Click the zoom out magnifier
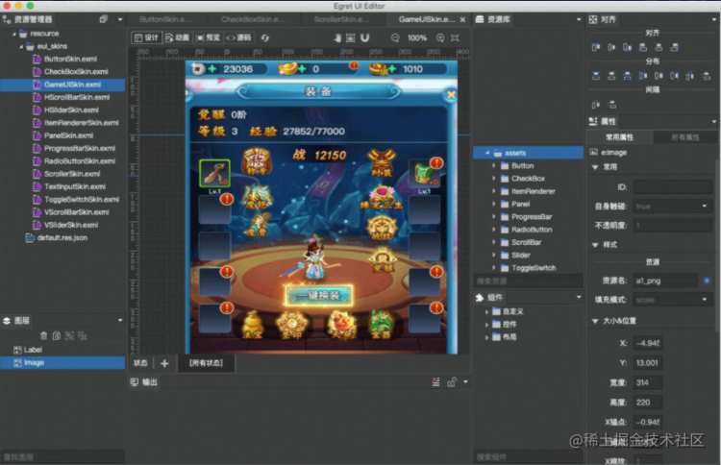 pyautogui.click(x=395, y=37)
